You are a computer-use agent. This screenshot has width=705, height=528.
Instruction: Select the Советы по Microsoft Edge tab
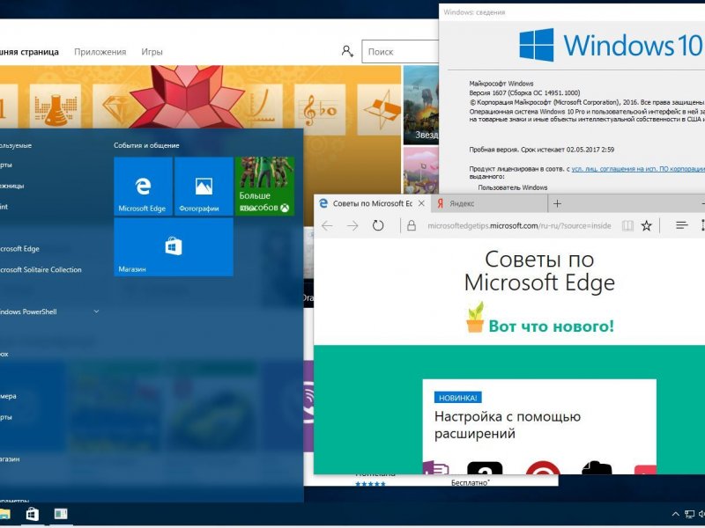372,203
